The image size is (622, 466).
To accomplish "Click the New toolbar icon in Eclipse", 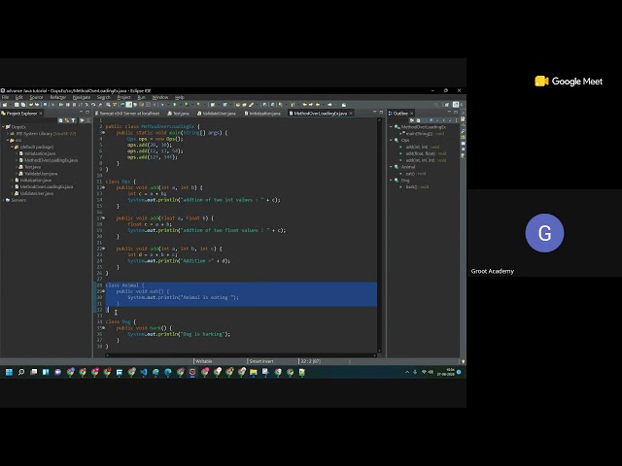I will click(5, 105).
